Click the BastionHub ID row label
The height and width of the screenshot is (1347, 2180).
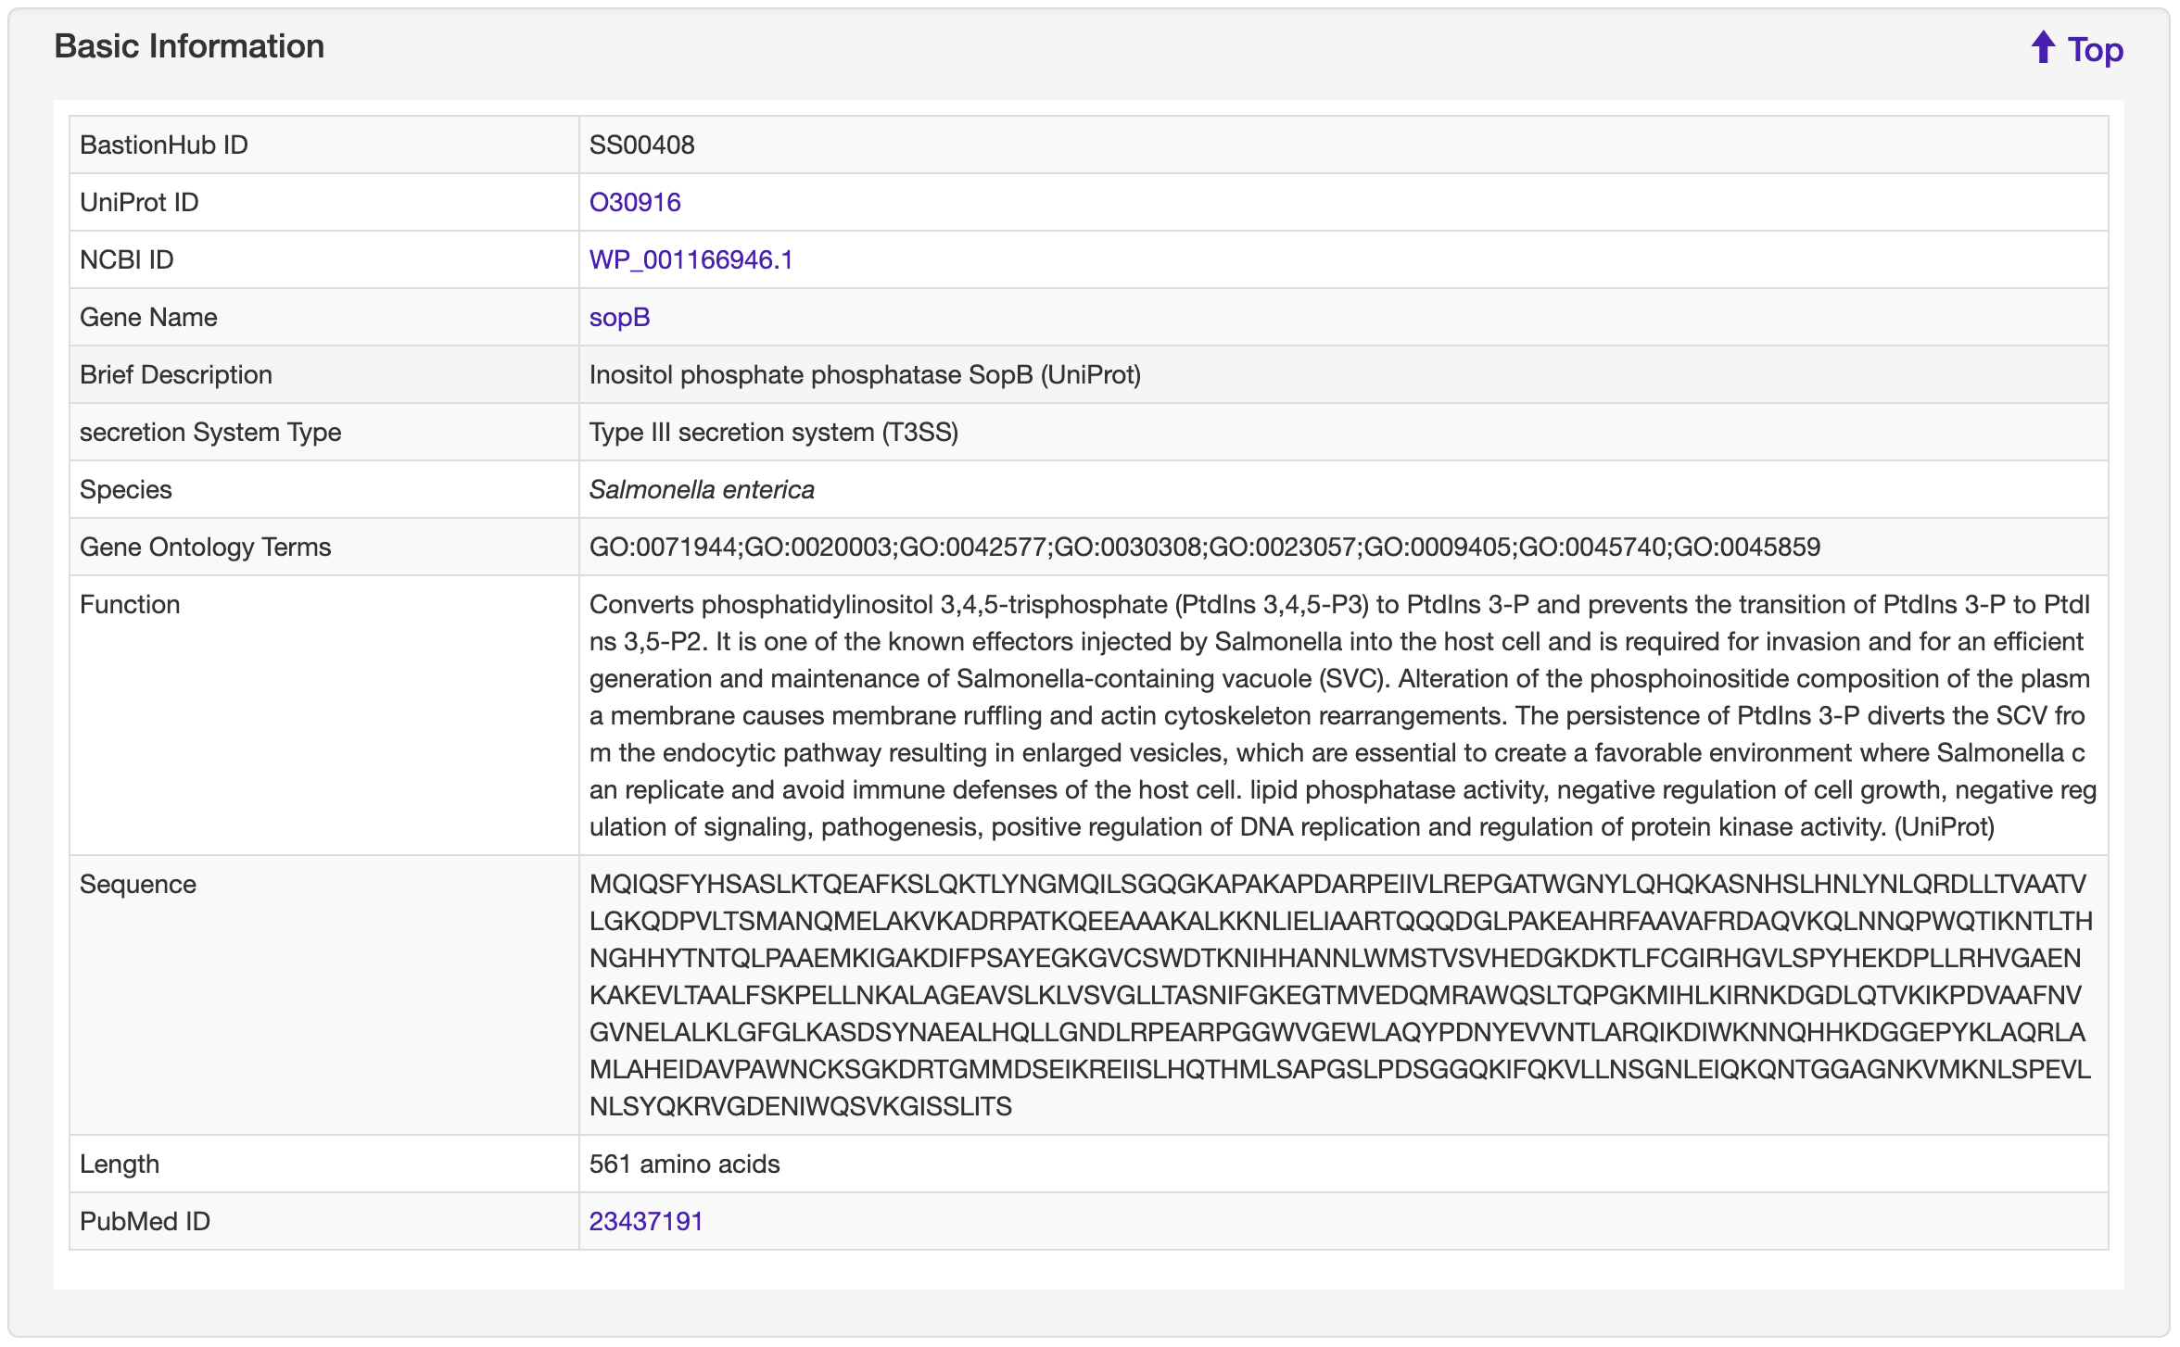click(x=163, y=145)
